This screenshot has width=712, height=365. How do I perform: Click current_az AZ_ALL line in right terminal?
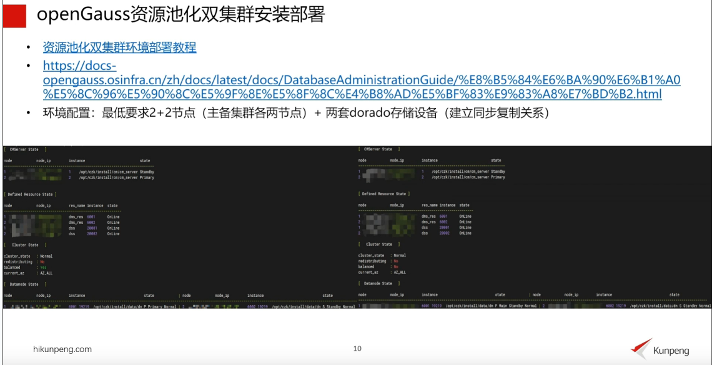(x=382, y=273)
